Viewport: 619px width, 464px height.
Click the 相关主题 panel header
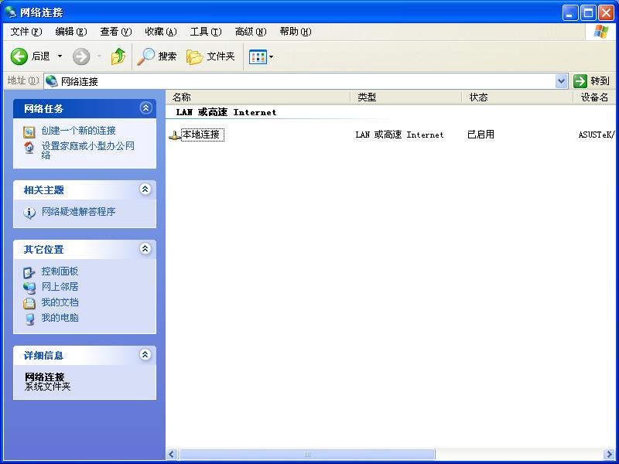(84, 189)
